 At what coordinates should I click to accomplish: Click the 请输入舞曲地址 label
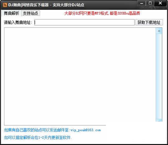click(18, 22)
